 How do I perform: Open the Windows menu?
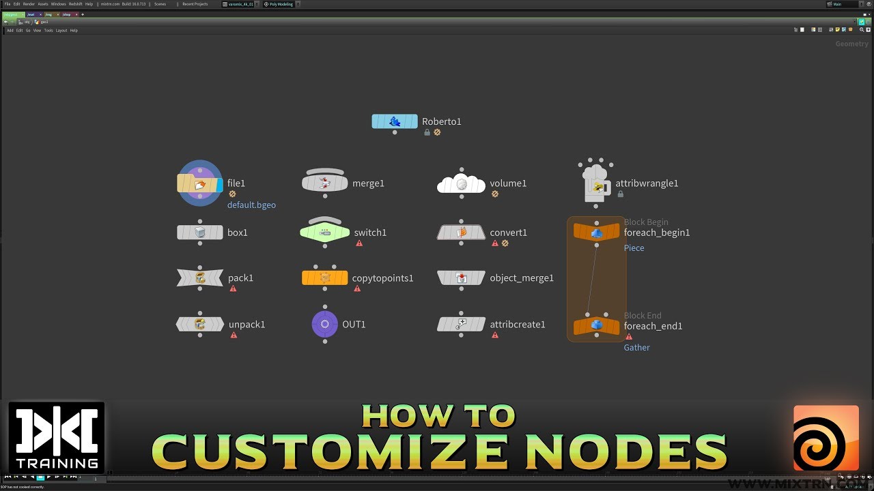click(59, 4)
